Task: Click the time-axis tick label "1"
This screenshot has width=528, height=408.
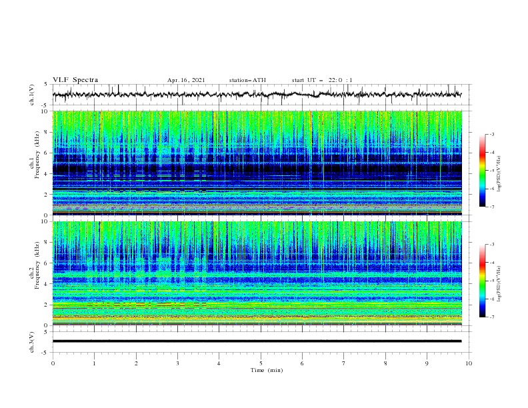Action: pyautogui.click(x=95, y=363)
